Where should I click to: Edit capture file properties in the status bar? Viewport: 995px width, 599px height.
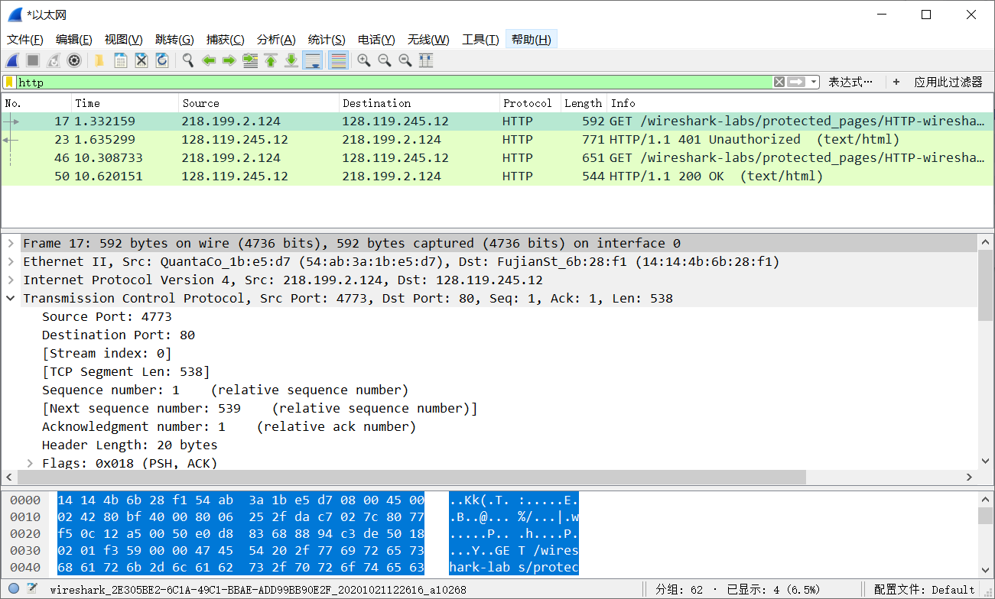tap(32, 588)
